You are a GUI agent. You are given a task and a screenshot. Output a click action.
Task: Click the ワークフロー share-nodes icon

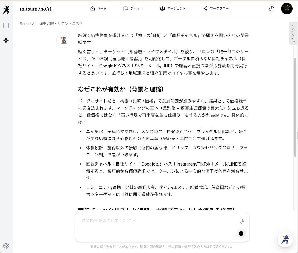[205, 9]
